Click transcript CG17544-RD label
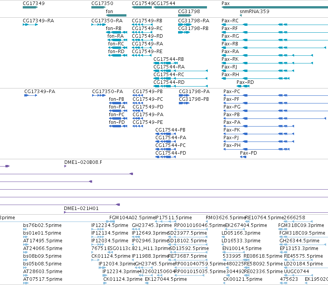 [169, 82]
